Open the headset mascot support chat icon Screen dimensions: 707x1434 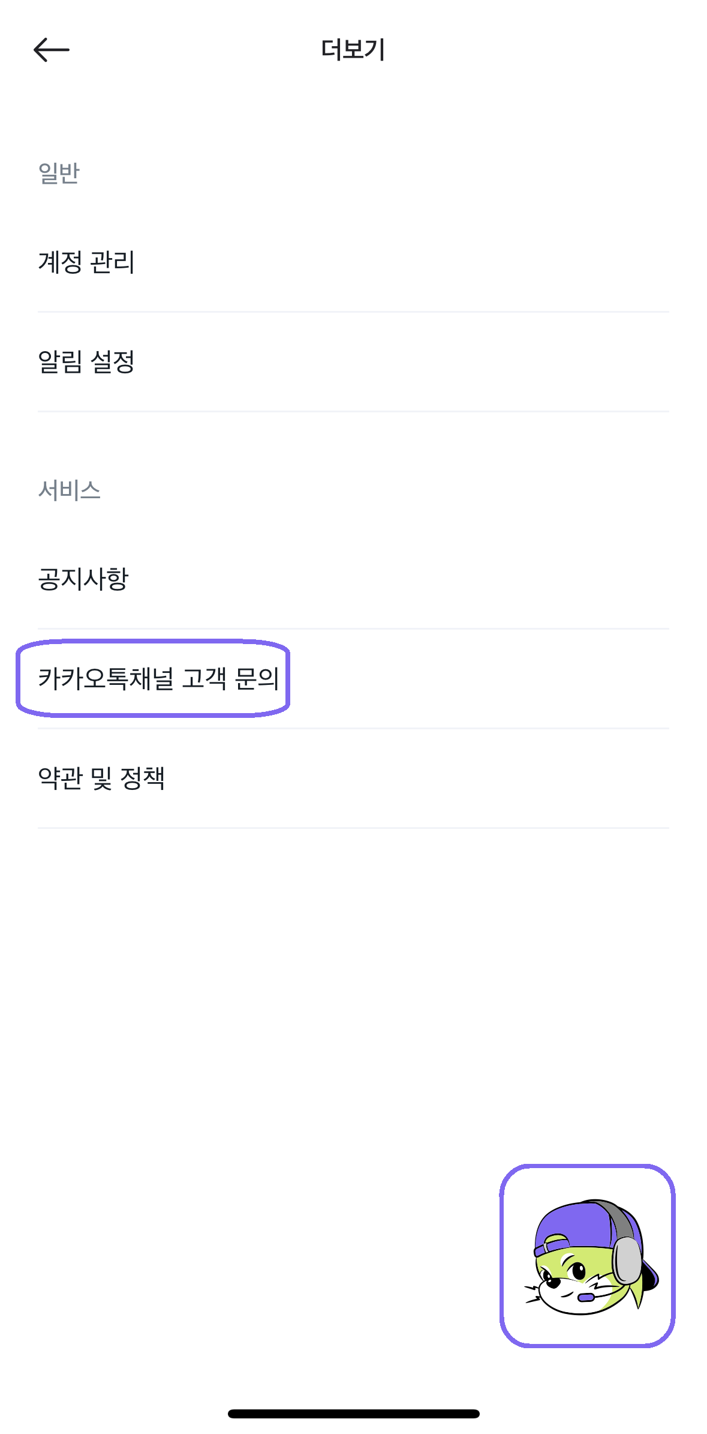coord(588,1256)
